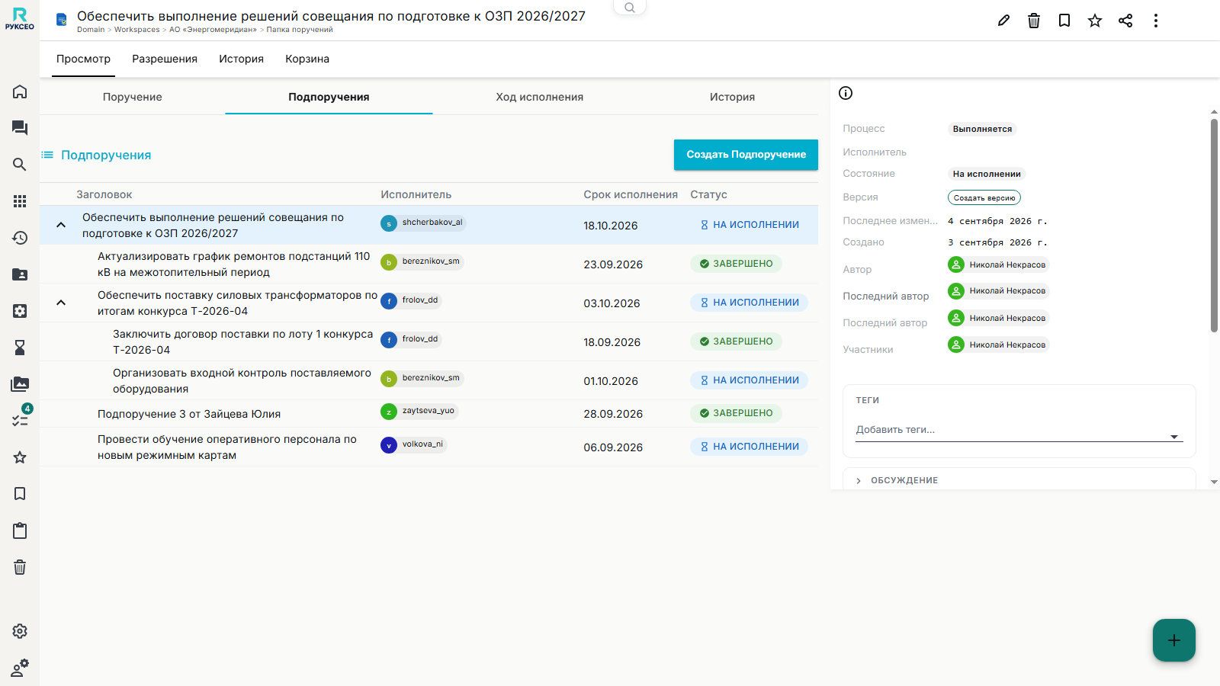The height and width of the screenshot is (686, 1220).
Task: Open recent history clock in sidebar
Action: coord(20,238)
